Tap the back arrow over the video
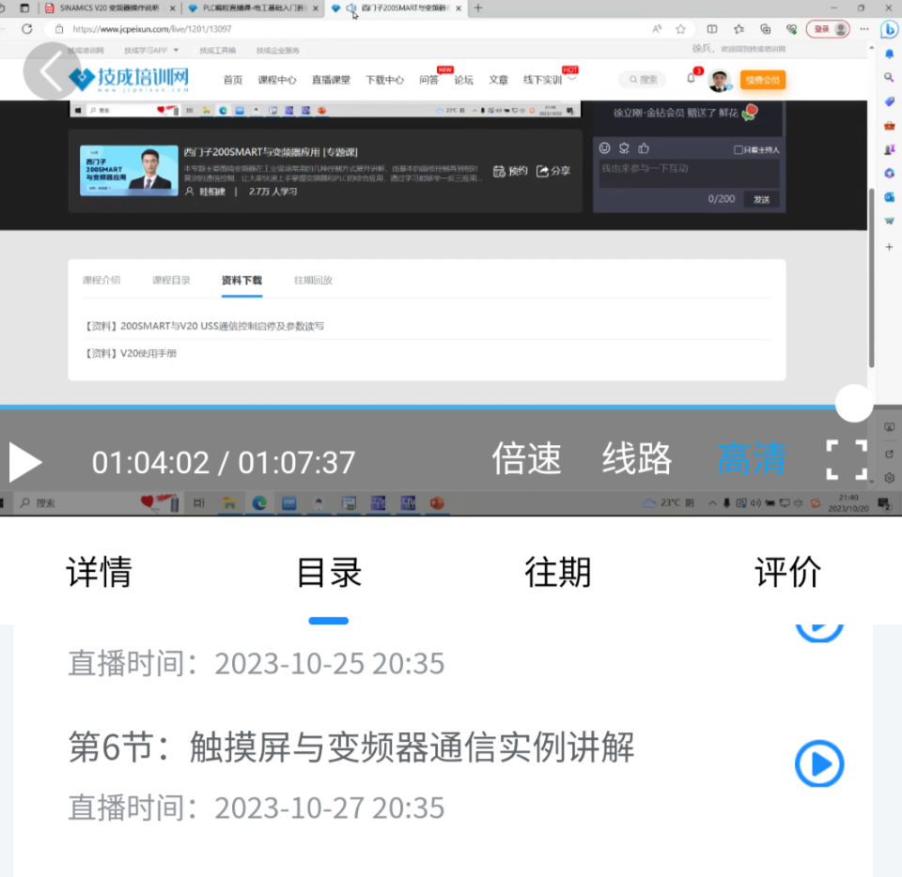 (x=52, y=71)
